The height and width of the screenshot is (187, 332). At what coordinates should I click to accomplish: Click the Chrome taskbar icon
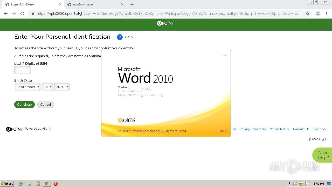[47, 184]
